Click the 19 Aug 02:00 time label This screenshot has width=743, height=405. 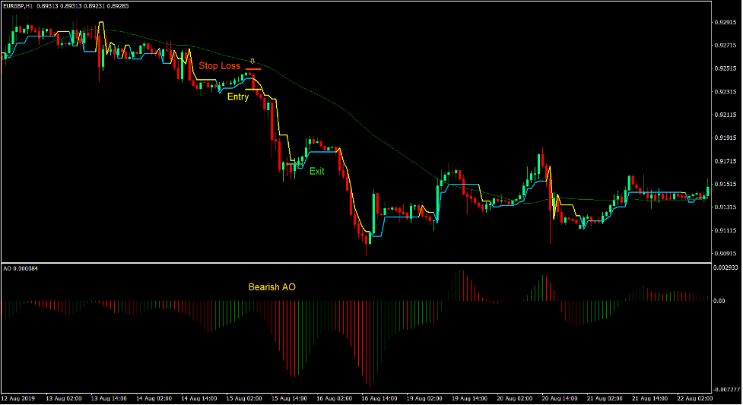pos(424,399)
